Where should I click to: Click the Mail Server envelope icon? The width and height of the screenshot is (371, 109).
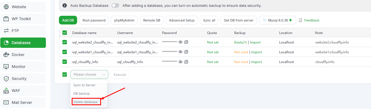[6, 102]
